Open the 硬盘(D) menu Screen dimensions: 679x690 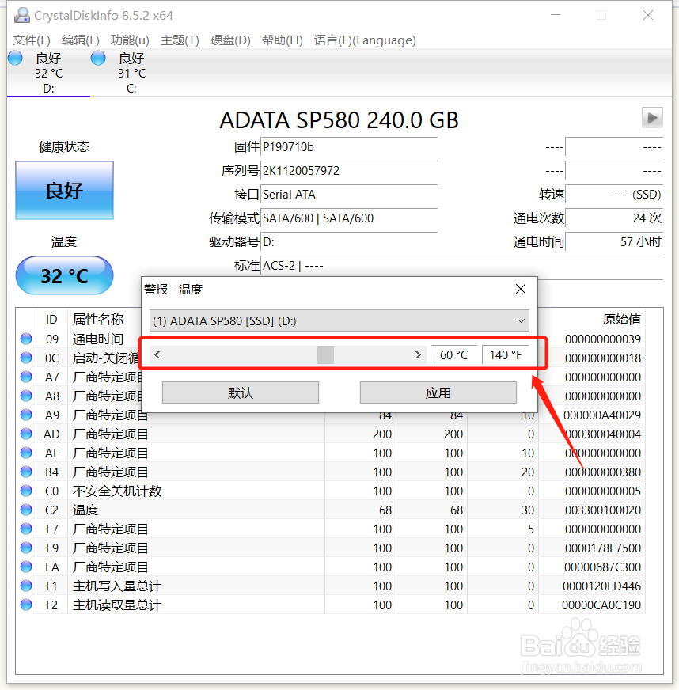click(230, 40)
